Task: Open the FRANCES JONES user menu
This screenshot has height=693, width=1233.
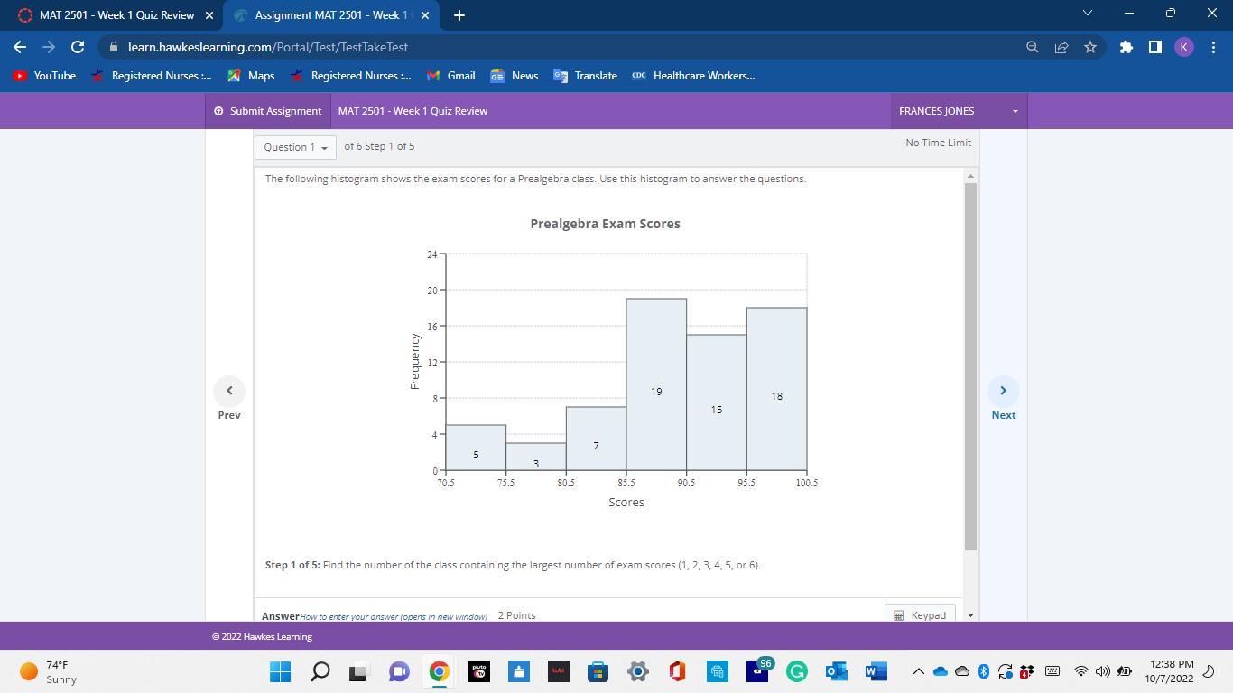Action: [958, 111]
